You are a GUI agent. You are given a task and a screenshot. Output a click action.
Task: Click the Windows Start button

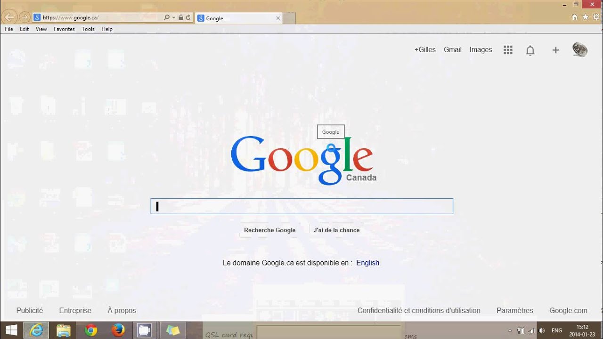[11, 331]
